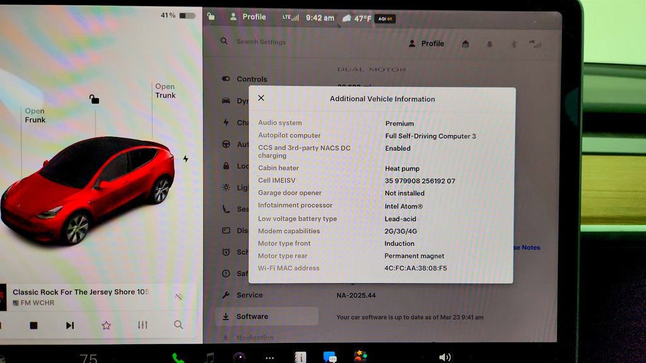The image size is (646, 363).
Task: Open the Music app in bottom dock
Action: click(x=209, y=358)
